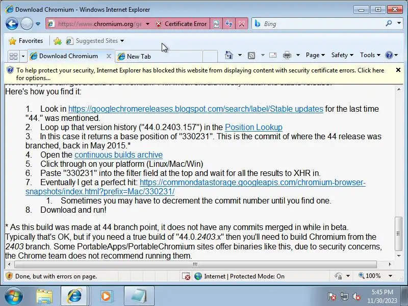The width and height of the screenshot is (408, 306).
Task: Click the muted volume tray icon
Action: click(356, 296)
